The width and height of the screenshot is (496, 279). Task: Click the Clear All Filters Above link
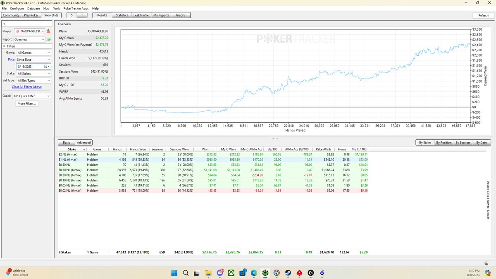[x=26, y=87]
